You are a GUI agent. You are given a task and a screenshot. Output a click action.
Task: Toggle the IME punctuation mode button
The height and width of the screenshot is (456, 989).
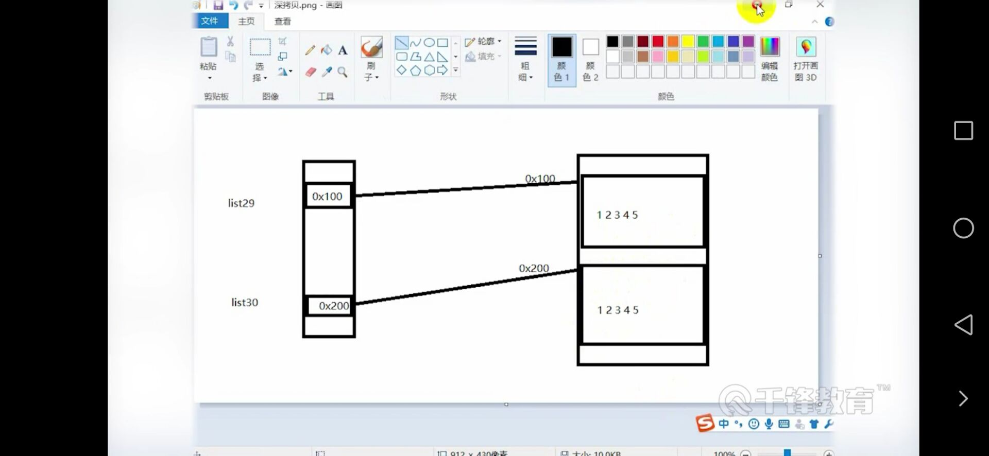pos(739,424)
